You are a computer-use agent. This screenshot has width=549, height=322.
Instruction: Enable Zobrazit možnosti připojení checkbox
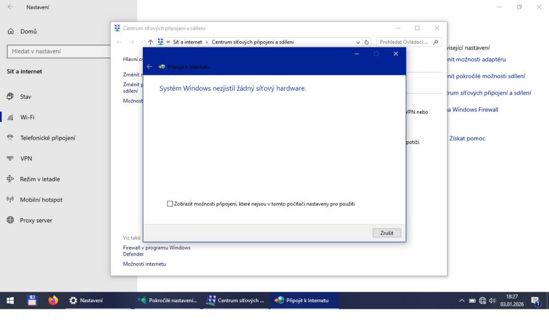(170, 204)
